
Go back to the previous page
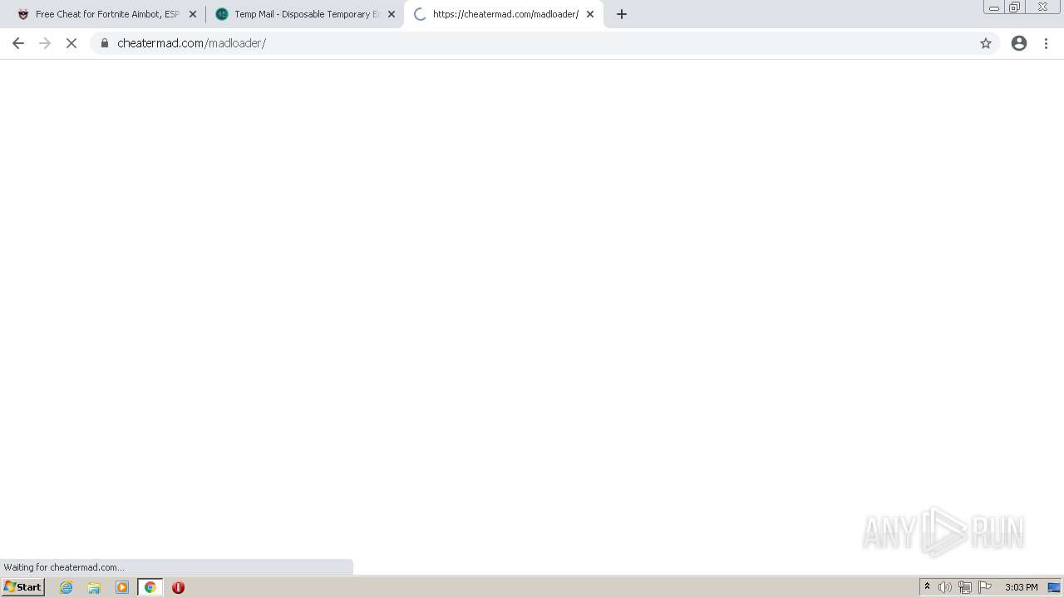[18, 43]
